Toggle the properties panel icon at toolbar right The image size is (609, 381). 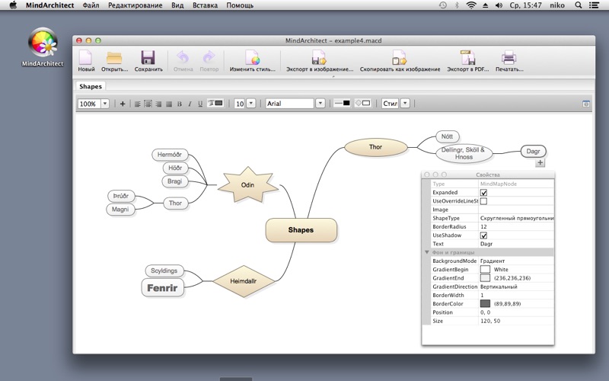point(586,104)
